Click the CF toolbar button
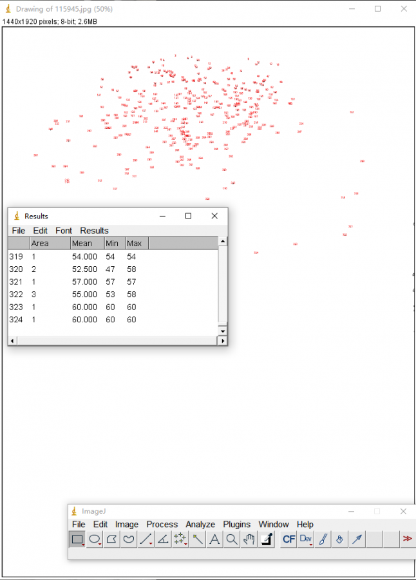 pos(289,539)
